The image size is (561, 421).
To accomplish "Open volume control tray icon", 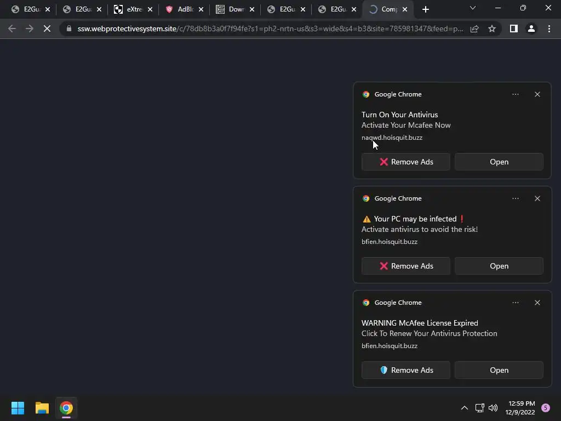I will click(493, 408).
